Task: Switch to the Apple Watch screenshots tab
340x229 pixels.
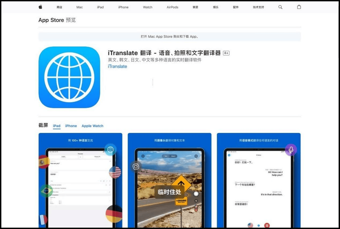Action: coord(92,126)
